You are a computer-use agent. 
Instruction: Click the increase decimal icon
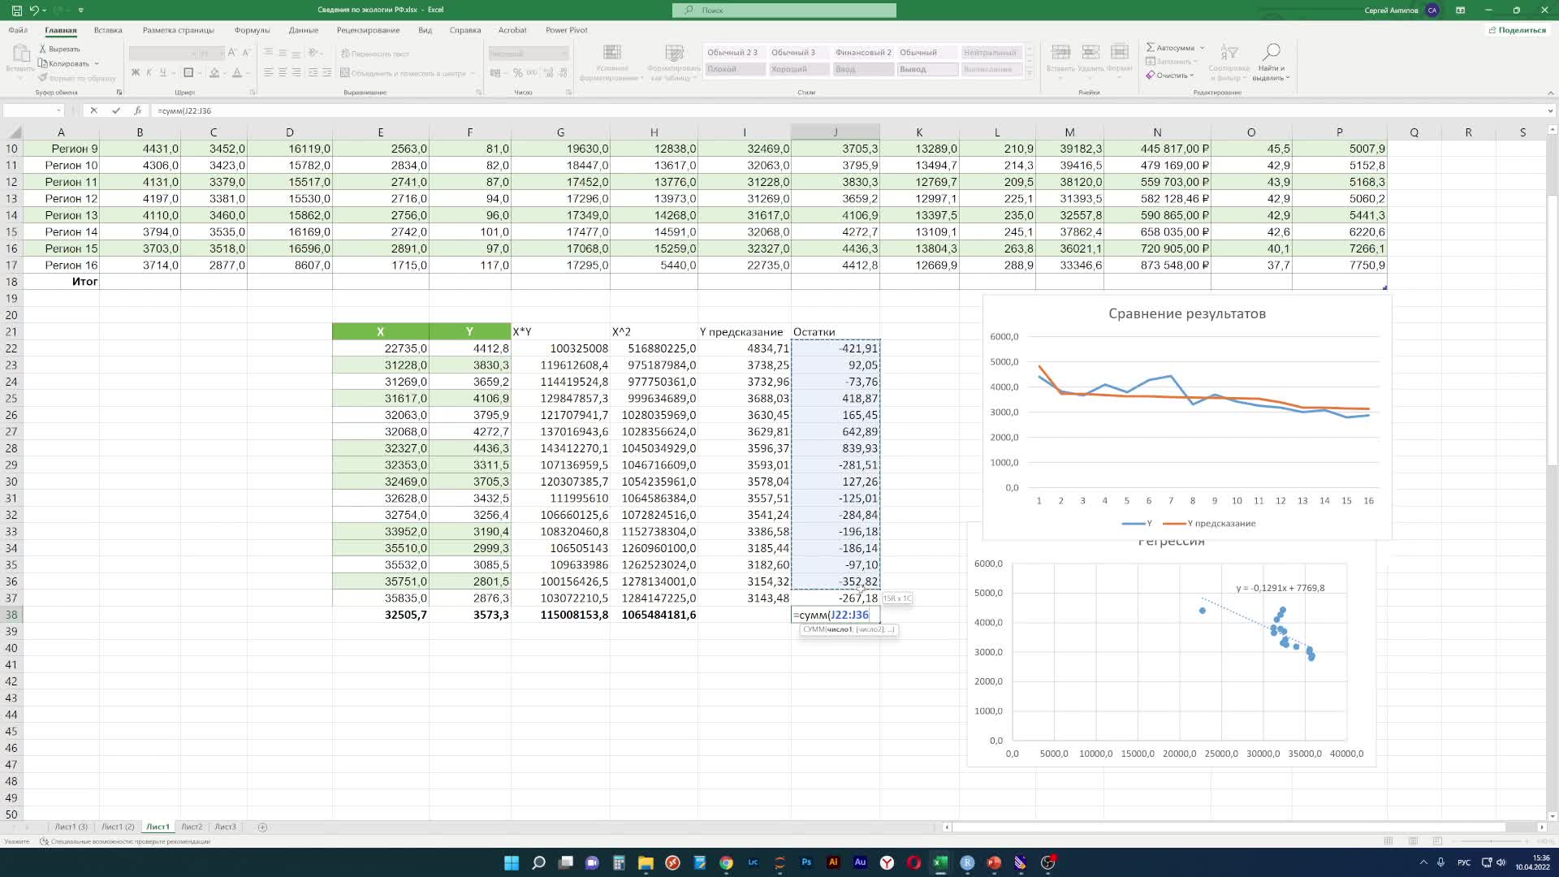pos(548,73)
